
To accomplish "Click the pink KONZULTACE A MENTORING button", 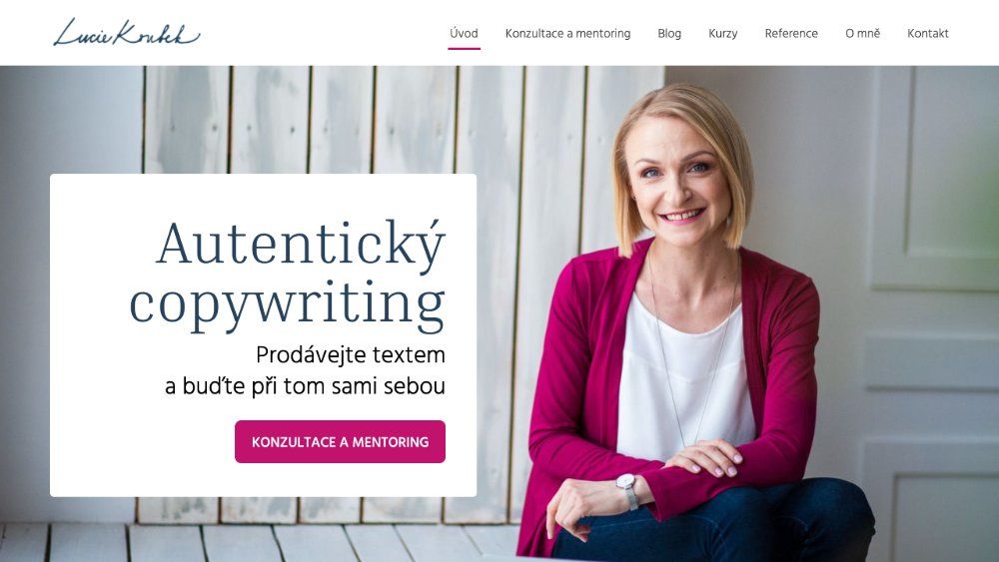I will tap(340, 441).
